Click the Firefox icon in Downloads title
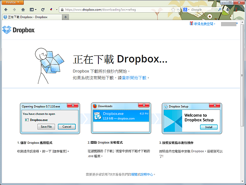This screenshot has width=246, height=185. click(x=95, y=106)
